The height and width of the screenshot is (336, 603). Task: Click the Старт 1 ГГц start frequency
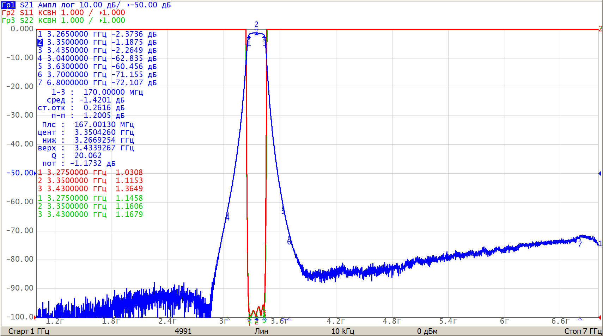point(29,331)
